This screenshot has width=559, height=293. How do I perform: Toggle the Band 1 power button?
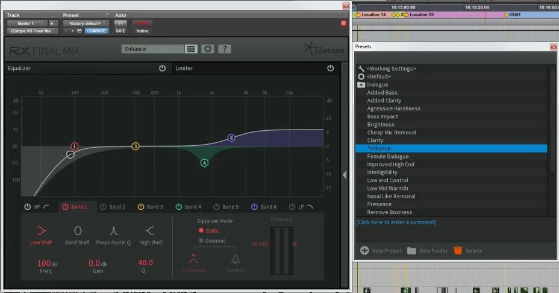[x=65, y=207]
